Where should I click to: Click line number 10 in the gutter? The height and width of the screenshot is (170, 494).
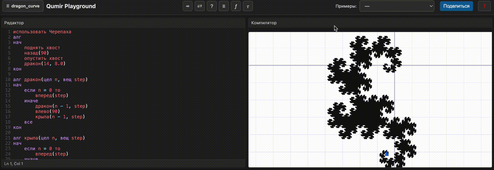coord(8,80)
